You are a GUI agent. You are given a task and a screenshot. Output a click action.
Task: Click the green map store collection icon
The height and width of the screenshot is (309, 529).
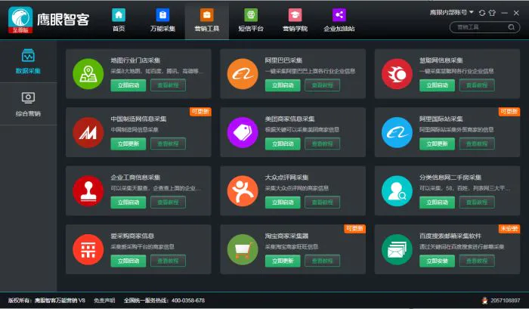point(88,74)
